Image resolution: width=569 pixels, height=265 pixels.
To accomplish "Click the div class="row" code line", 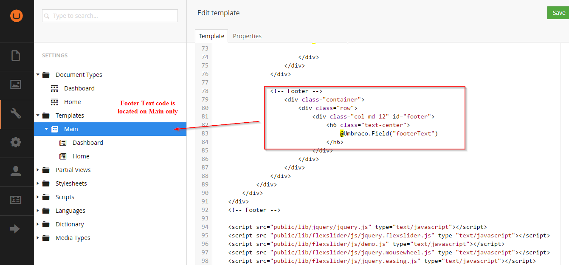I will pos(328,108).
